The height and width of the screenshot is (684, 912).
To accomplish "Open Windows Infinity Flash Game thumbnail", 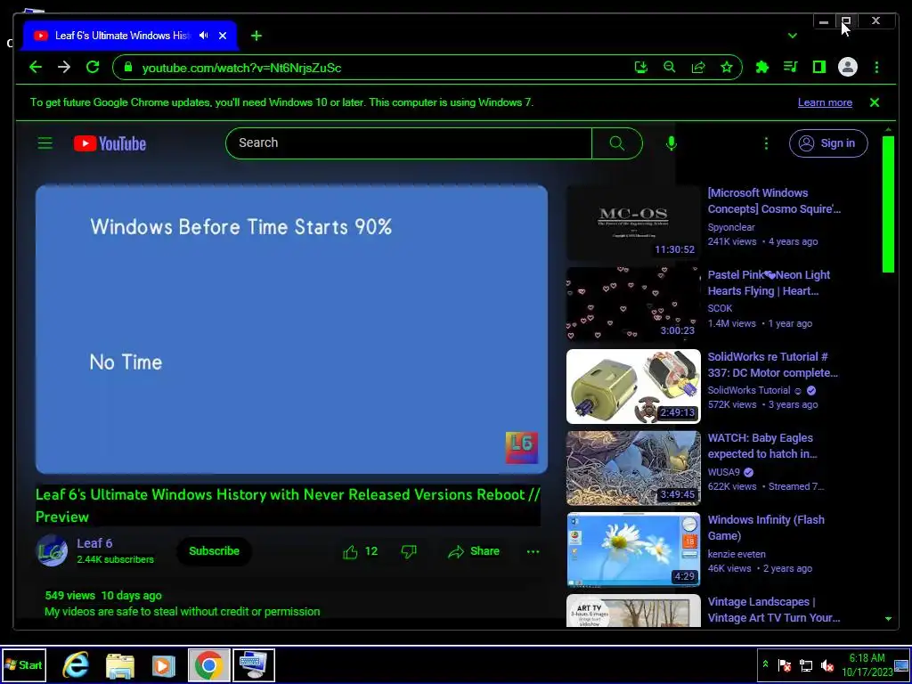I will tap(633, 550).
